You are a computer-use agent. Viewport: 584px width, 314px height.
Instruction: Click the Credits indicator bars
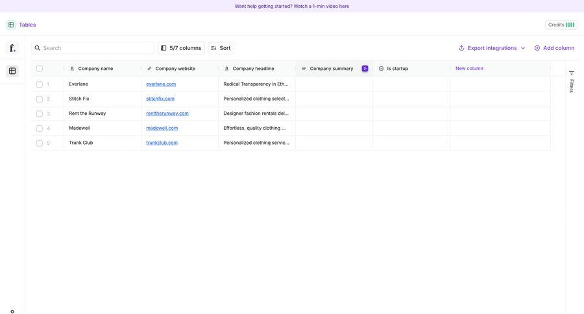click(570, 25)
